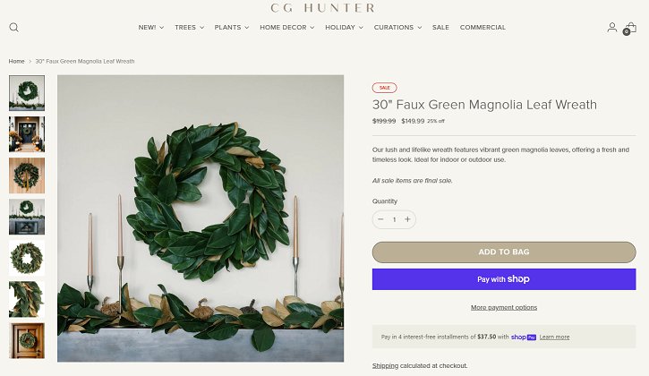Viewport: 649px width, 376px height.
Task: Select the front door wreath thumbnail
Action: click(27, 134)
